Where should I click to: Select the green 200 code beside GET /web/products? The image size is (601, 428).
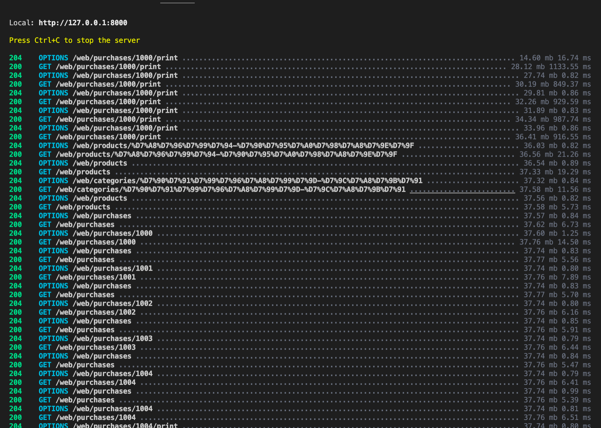pyautogui.click(x=15, y=172)
